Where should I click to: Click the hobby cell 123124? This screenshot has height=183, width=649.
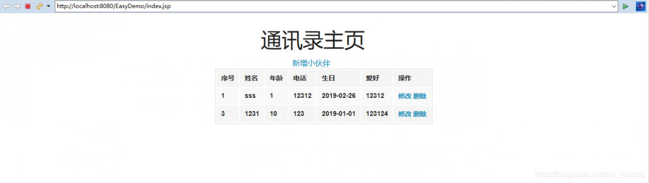[377, 114]
